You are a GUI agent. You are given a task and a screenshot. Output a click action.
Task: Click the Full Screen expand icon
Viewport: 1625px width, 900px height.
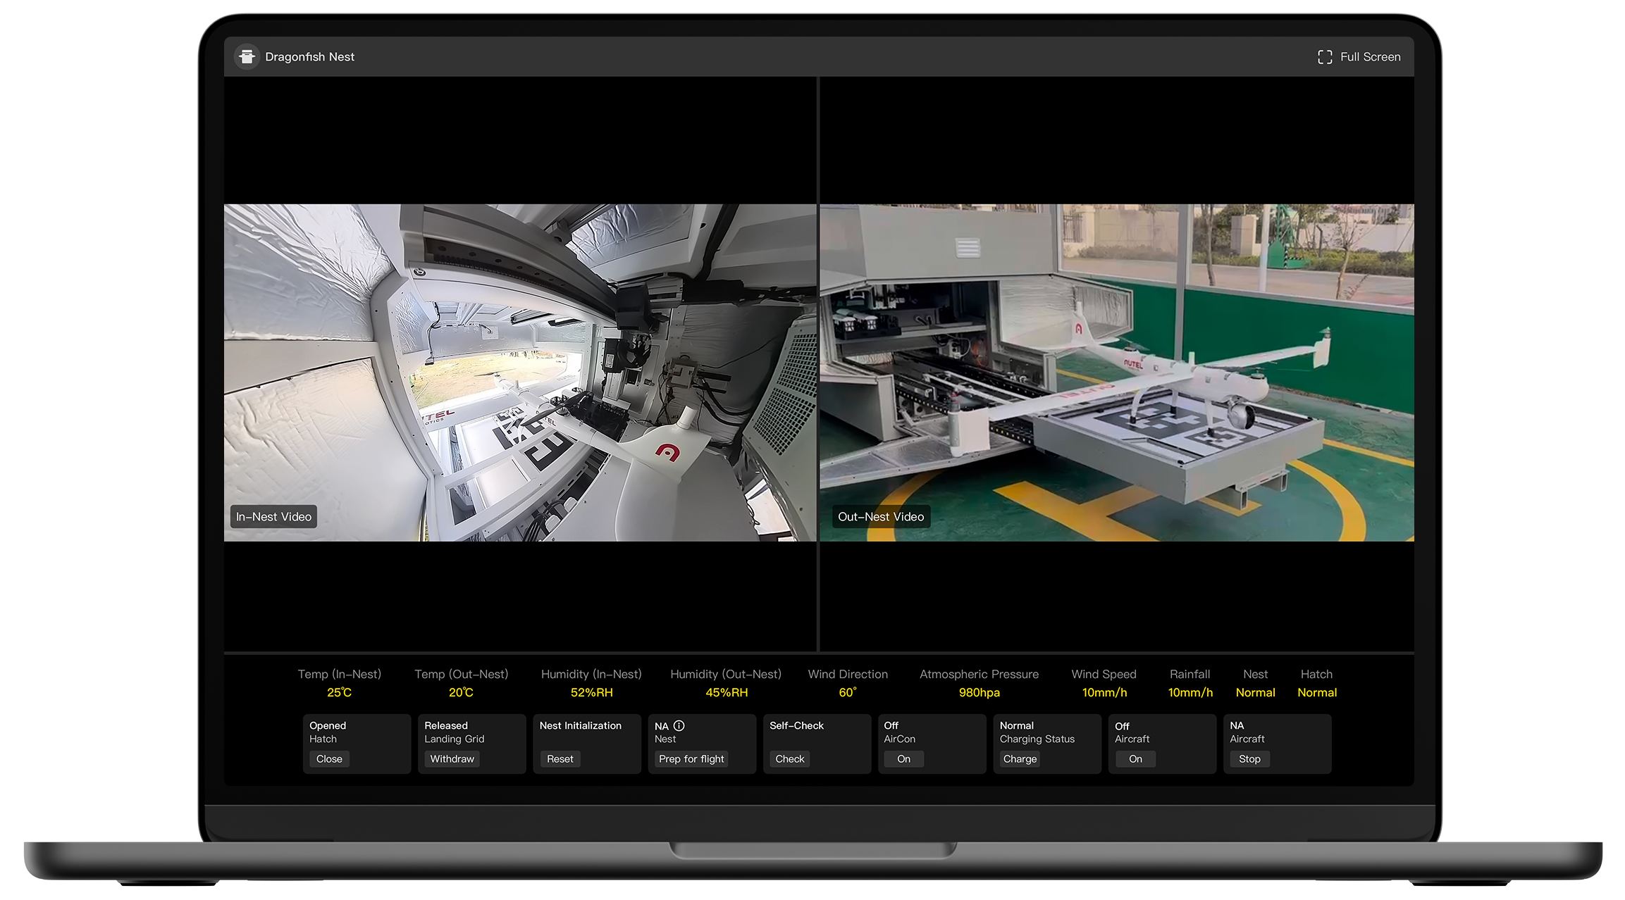[1324, 57]
